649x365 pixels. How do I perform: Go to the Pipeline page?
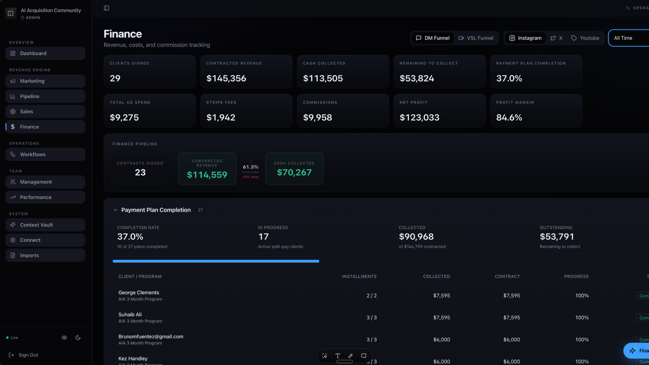(45, 96)
